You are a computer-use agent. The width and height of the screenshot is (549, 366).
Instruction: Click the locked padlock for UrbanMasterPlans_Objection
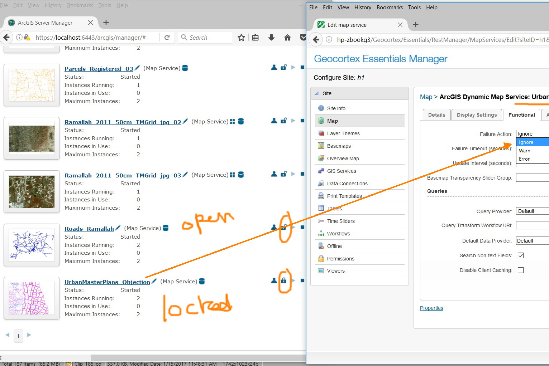284,280
